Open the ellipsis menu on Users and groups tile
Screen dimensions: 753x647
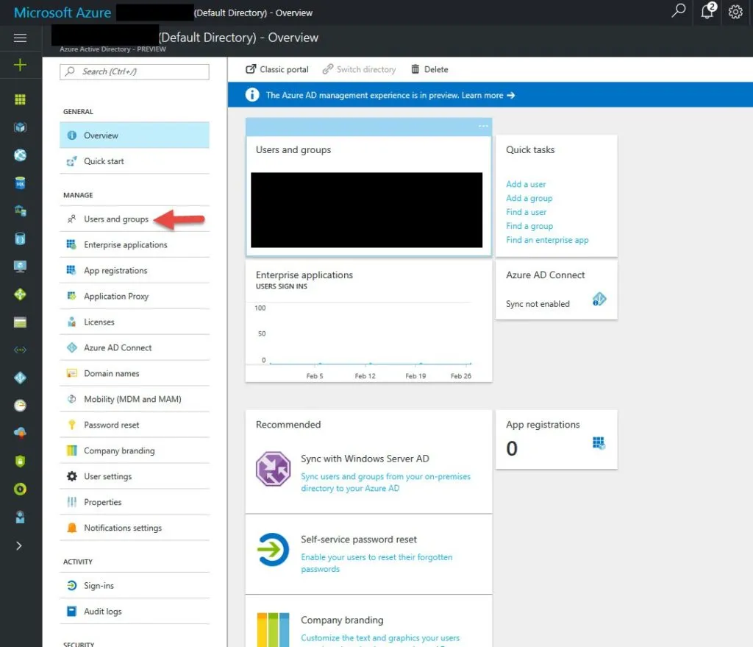483,126
